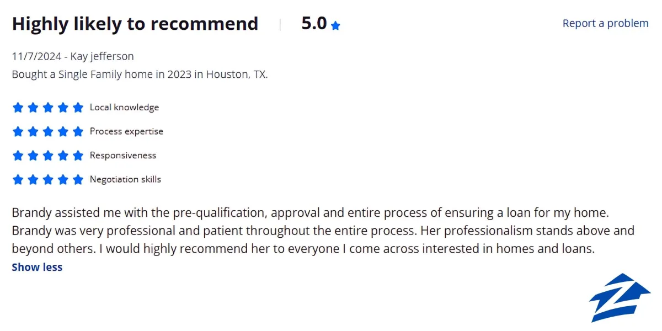Collapse the review with Show less
This screenshot has width=662, height=331.
point(37,267)
